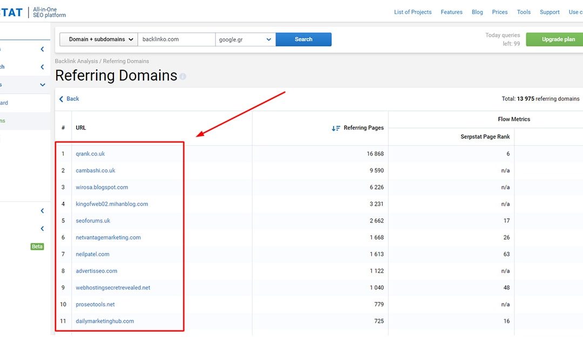The width and height of the screenshot is (583, 338).
Task: Open the Support menu item
Action: (550, 12)
